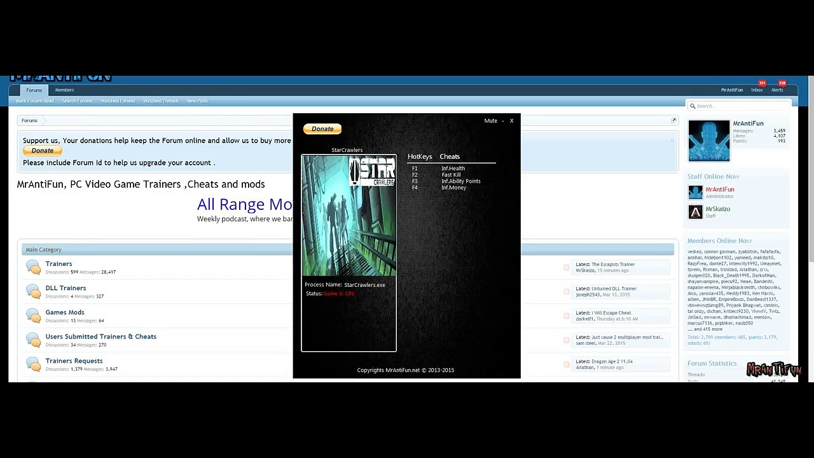Mute the trainer sound

tap(490, 121)
